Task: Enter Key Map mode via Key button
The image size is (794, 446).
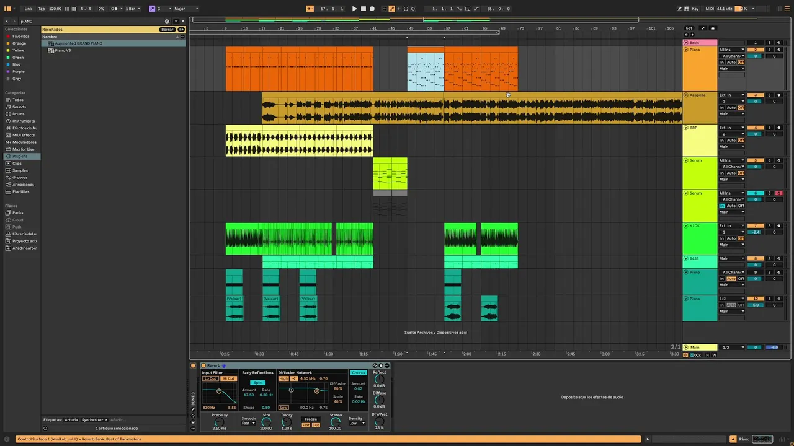Action: tap(695, 9)
